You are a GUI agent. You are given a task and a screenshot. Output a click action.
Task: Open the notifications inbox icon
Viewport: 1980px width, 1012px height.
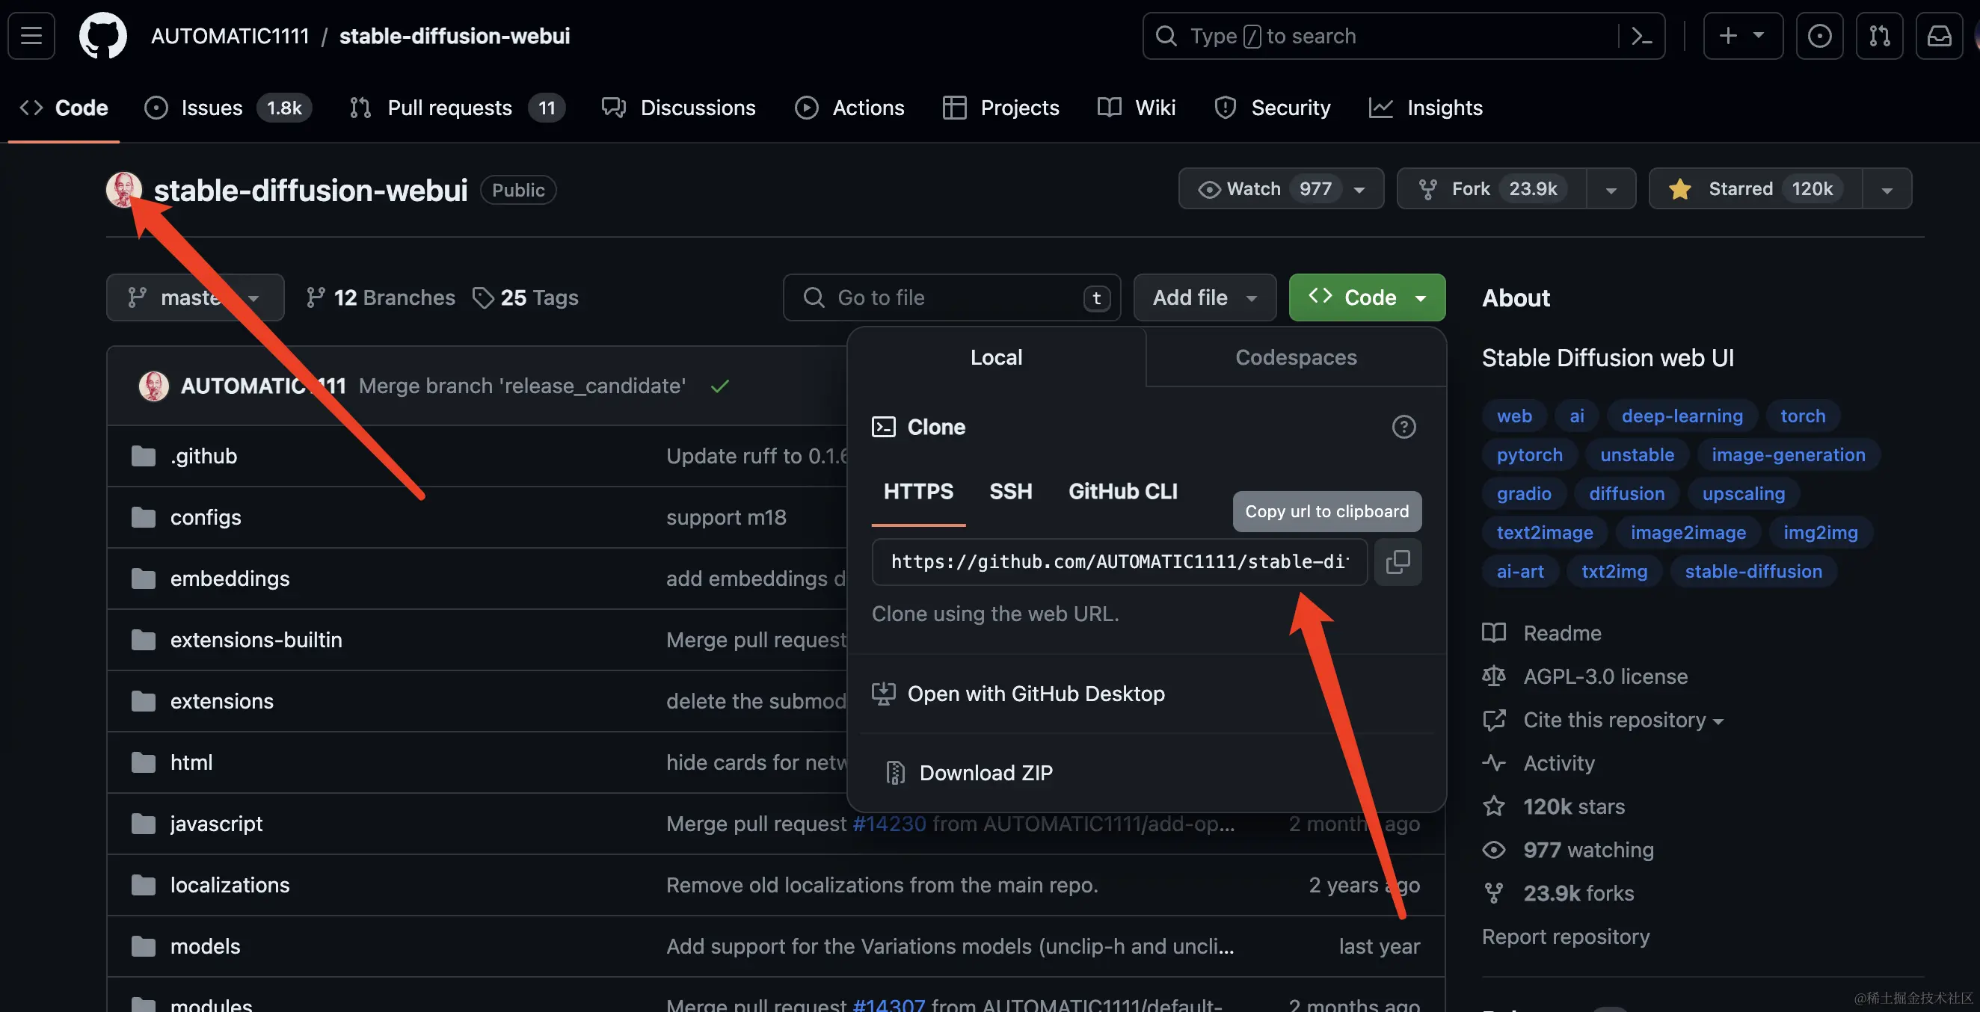pyautogui.click(x=1938, y=36)
